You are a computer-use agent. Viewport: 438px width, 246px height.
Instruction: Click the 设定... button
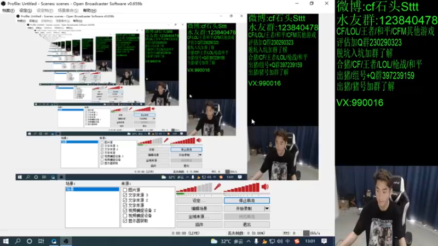(199, 201)
